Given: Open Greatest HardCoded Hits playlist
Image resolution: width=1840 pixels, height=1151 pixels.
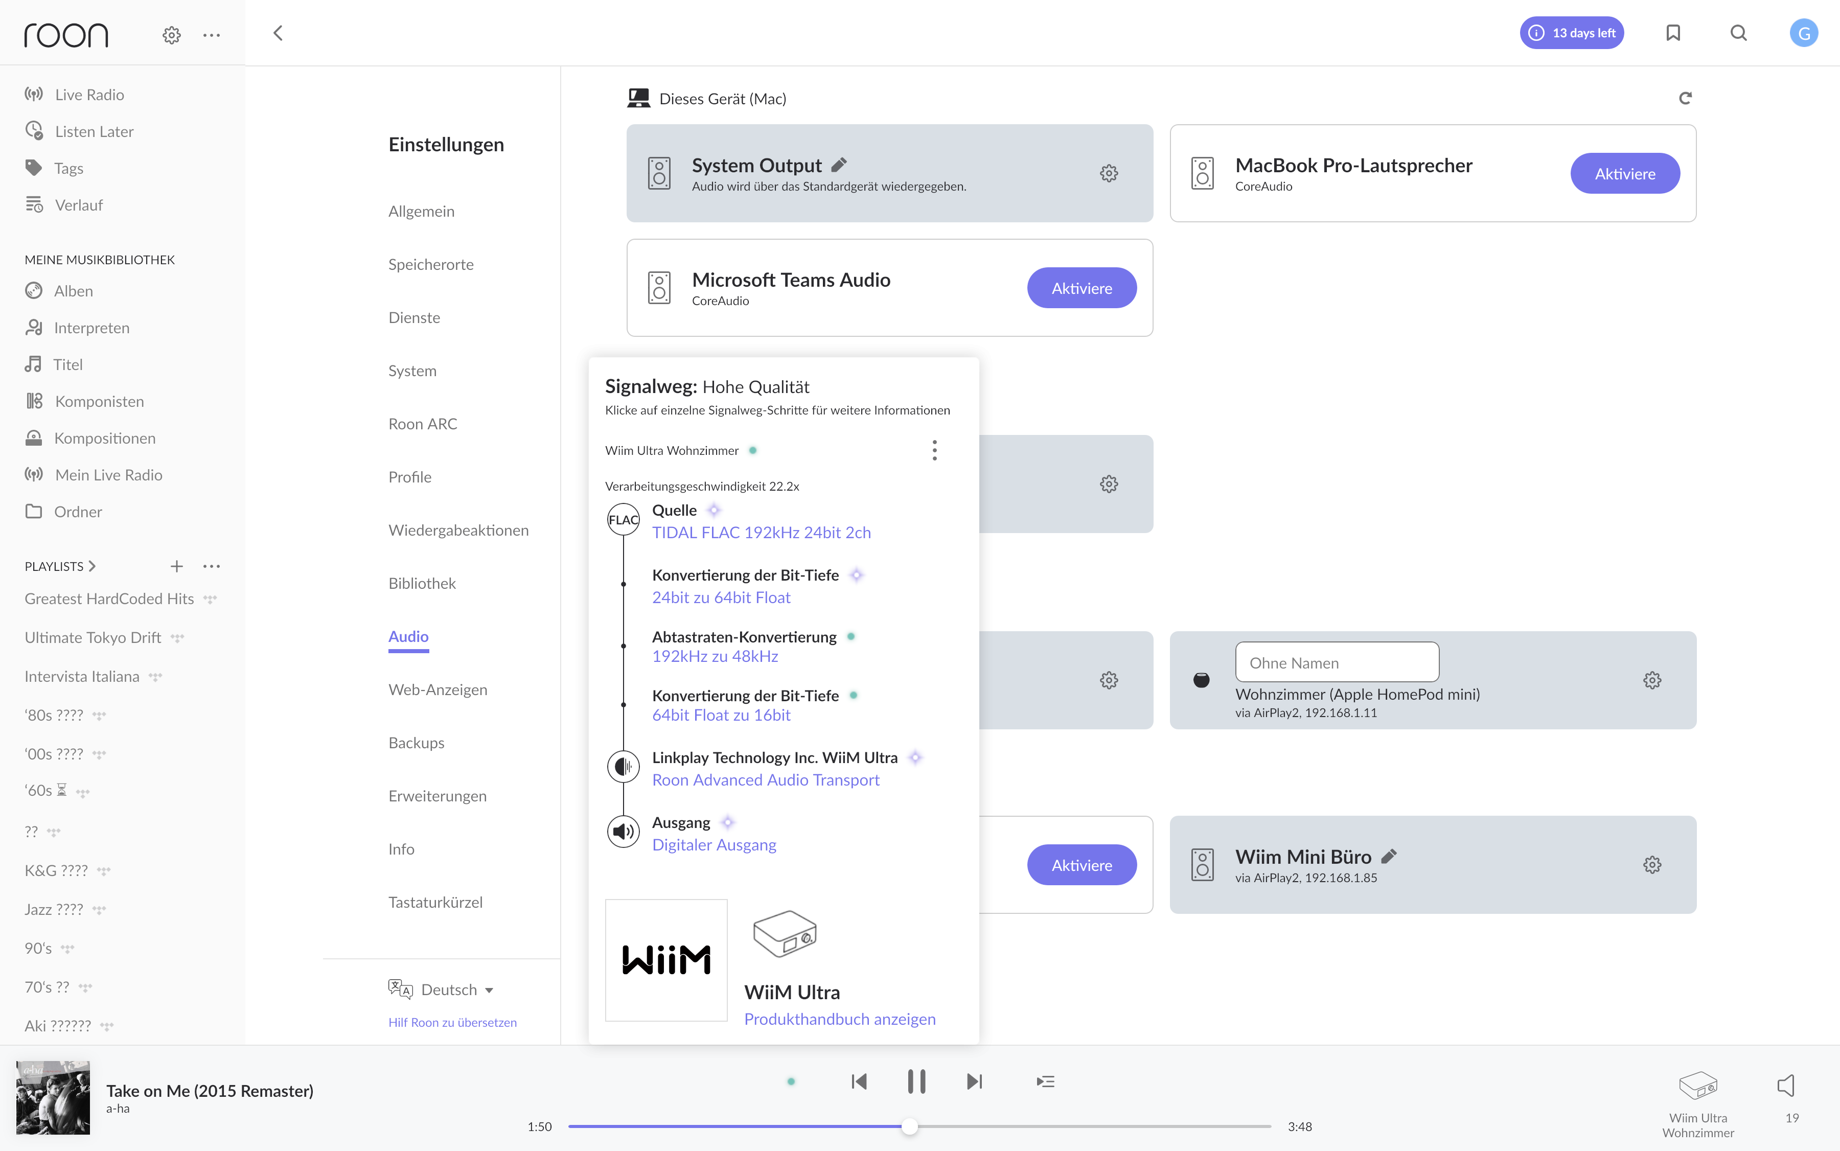Looking at the screenshot, I should 109,598.
